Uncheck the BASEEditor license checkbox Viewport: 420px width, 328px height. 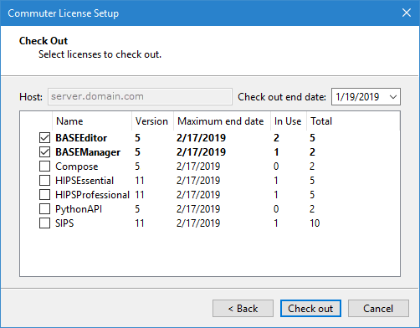pos(44,138)
